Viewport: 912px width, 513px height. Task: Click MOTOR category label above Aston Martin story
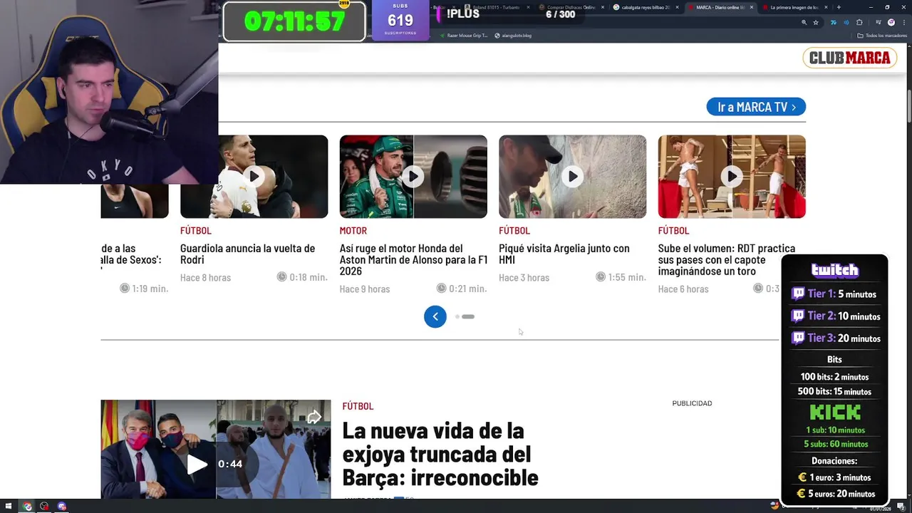point(353,230)
